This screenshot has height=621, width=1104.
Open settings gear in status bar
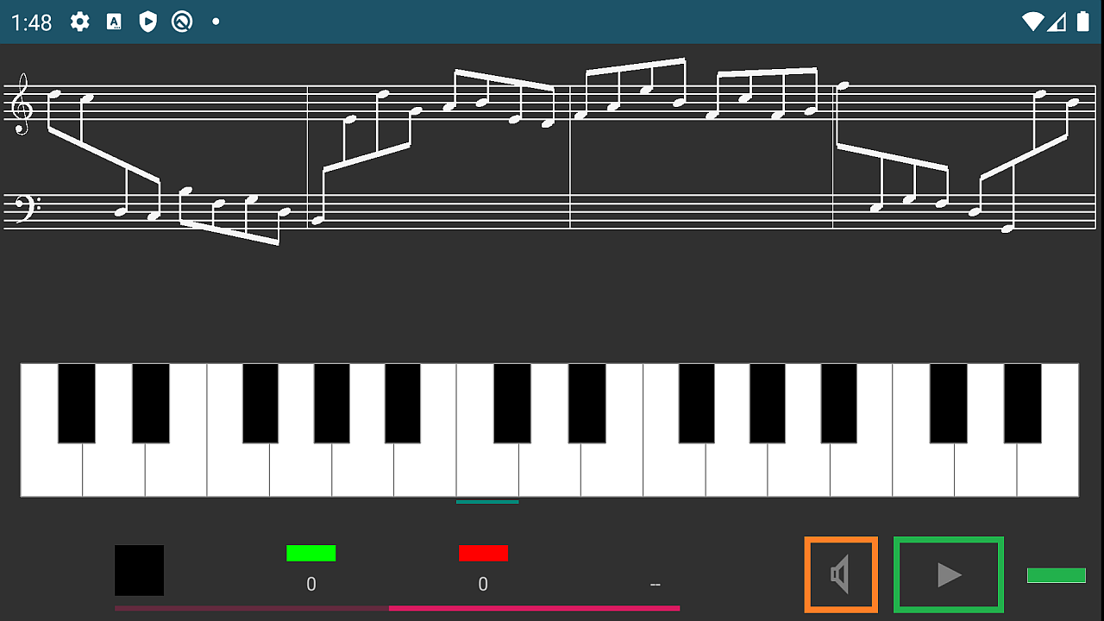[x=80, y=22]
